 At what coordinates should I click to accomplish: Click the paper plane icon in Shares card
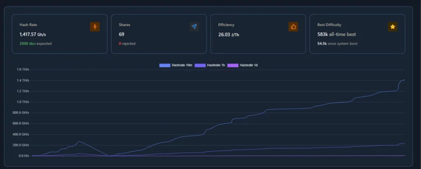(194, 27)
